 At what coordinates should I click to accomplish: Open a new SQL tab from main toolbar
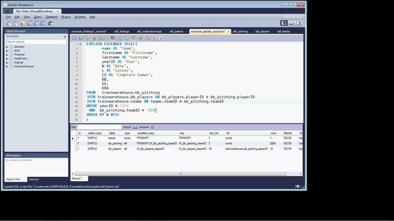pyautogui.click(x=8, y=23)
